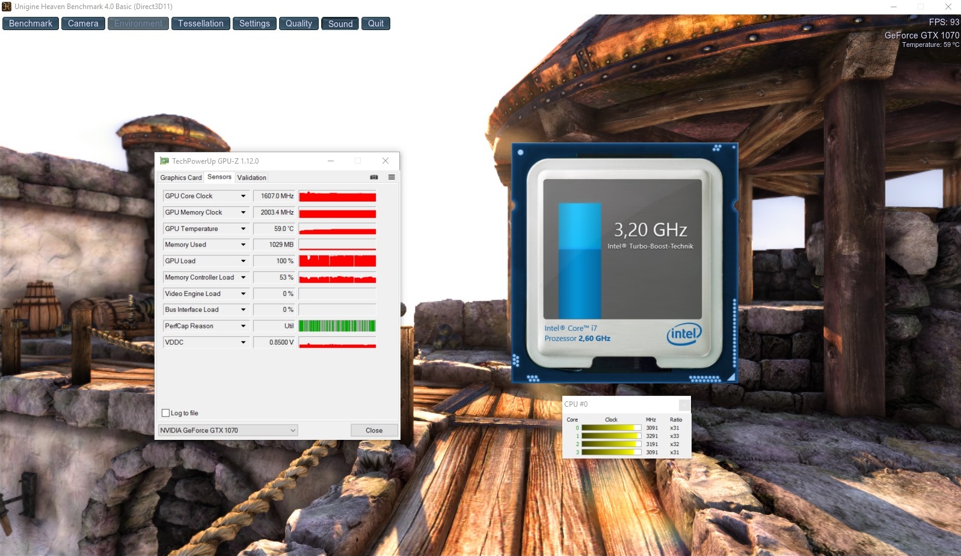Screen dimensions: 961x556
Task: Click the FPS counter in Heaven
Action: tap(944, 22)
